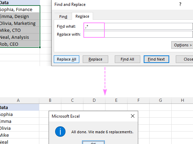
Task: Select the column H header
Action: (182, 100)
